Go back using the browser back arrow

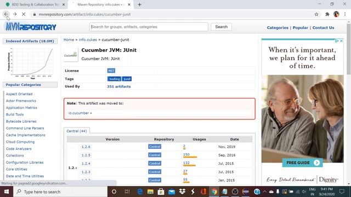(x=6, y=14)
